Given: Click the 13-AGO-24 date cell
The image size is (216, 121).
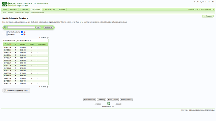Looking at the screenshot, I should click(x=7, y=68).
